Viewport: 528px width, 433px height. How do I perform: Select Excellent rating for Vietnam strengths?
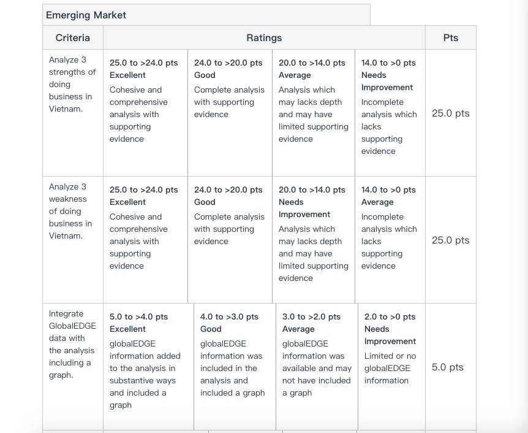coord(145,113)
